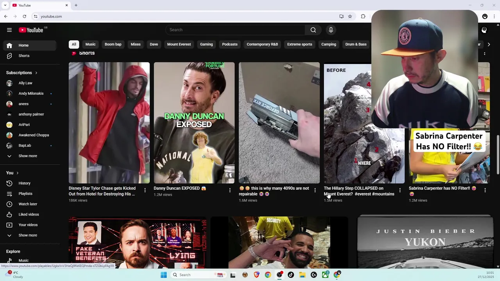Play the GeForce RTX 4090 short thumbnail
The height and width of the screenshot is (281, 500).
coord(279,123)
